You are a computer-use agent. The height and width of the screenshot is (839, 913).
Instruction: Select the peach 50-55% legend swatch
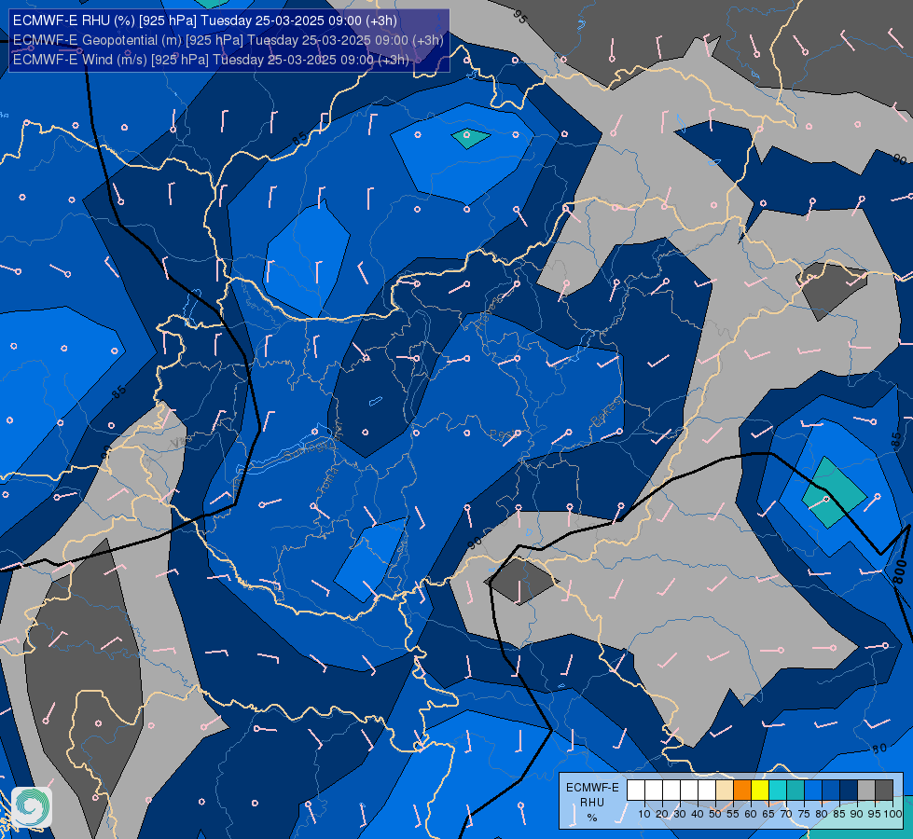[725, 791]
